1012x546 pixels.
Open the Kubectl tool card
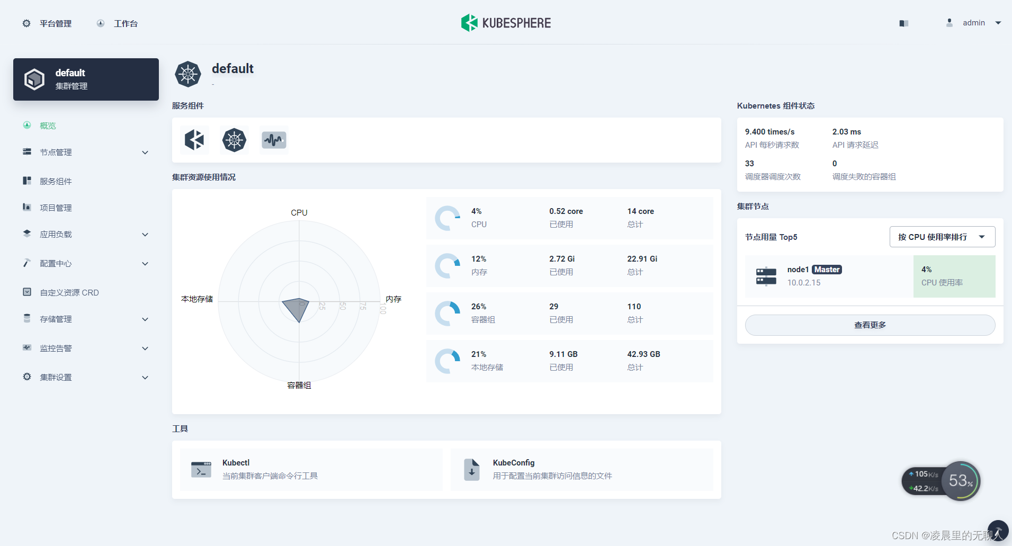(311, 470)
